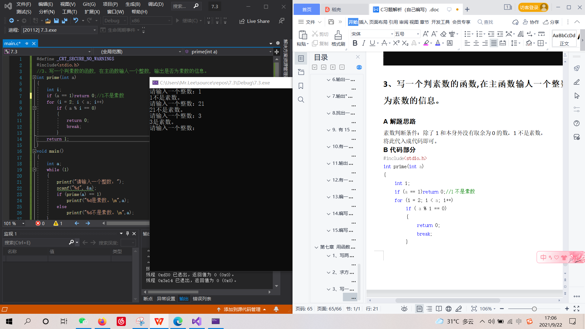Click the 错误列表 tab
This screenshot has width=585, height=329.
(202, 299)
